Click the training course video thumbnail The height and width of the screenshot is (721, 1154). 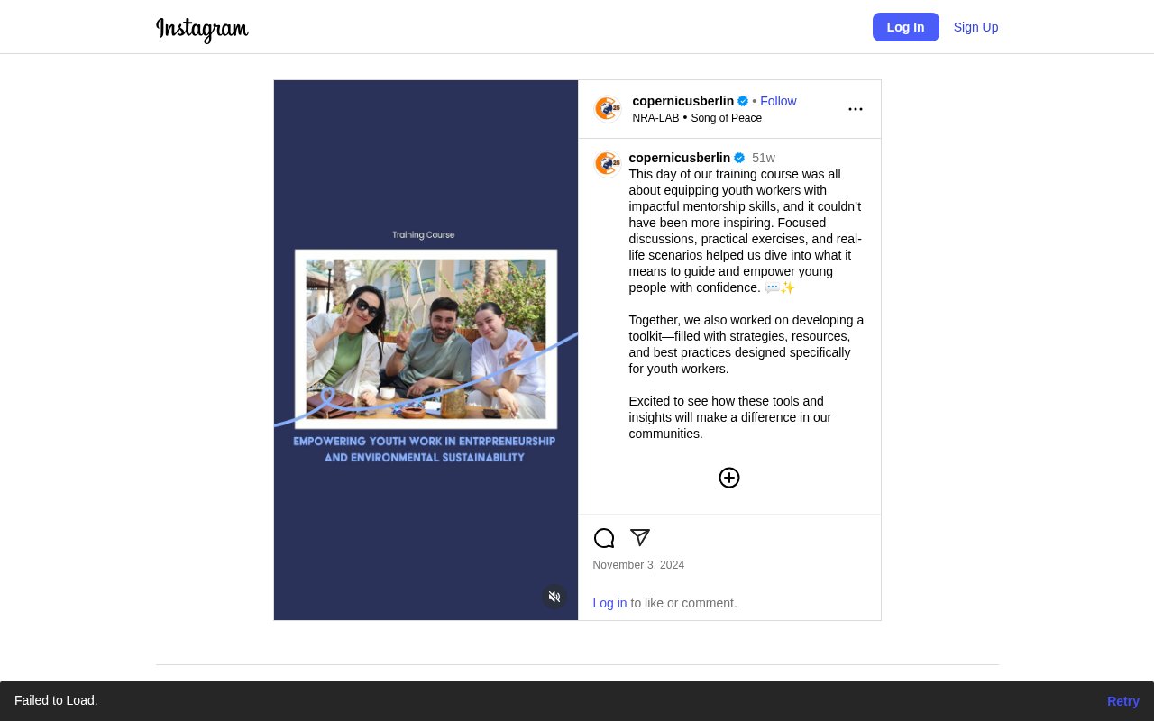pyautogui.click(x=426, y=350)
